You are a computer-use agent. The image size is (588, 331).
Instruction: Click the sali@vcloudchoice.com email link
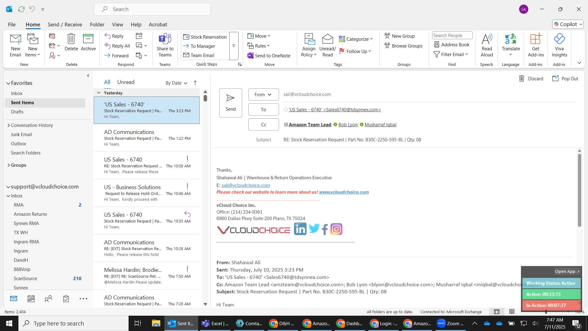coord(245,185)
